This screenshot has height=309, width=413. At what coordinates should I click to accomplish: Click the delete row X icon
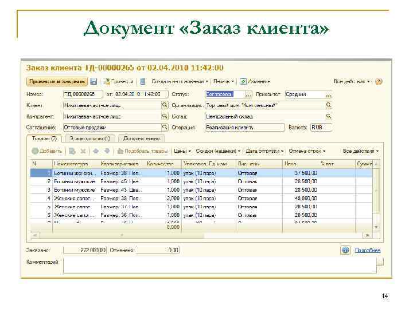pos(83,151)
